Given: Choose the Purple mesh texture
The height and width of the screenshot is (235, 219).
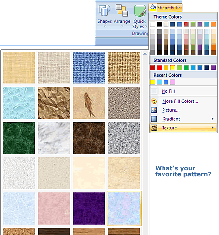Looking at the screenshot, I should click(x=89, y=208).
